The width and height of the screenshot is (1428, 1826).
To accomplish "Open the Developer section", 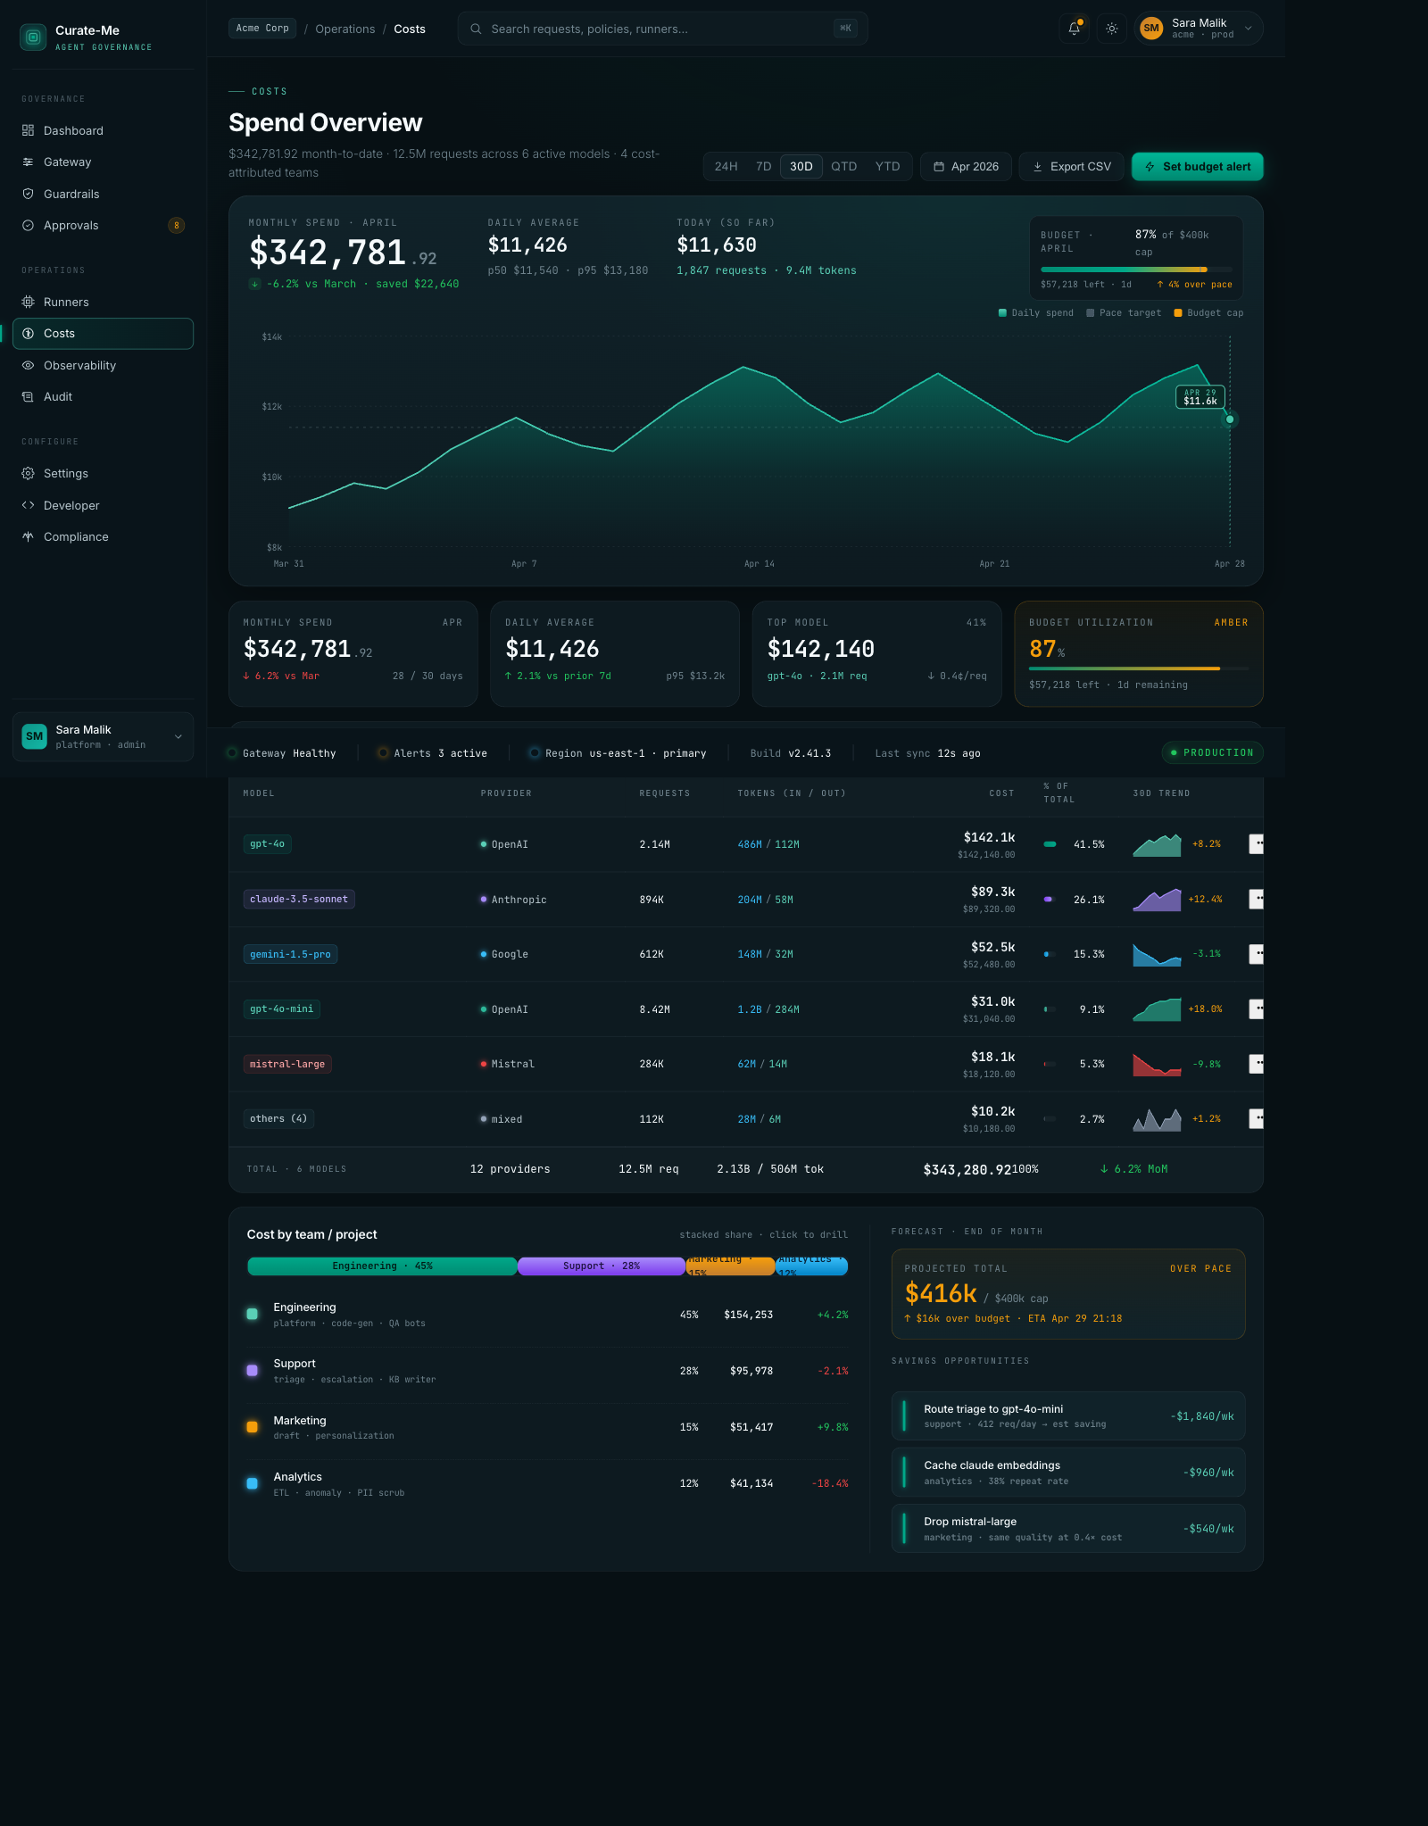I will (71, 505).
